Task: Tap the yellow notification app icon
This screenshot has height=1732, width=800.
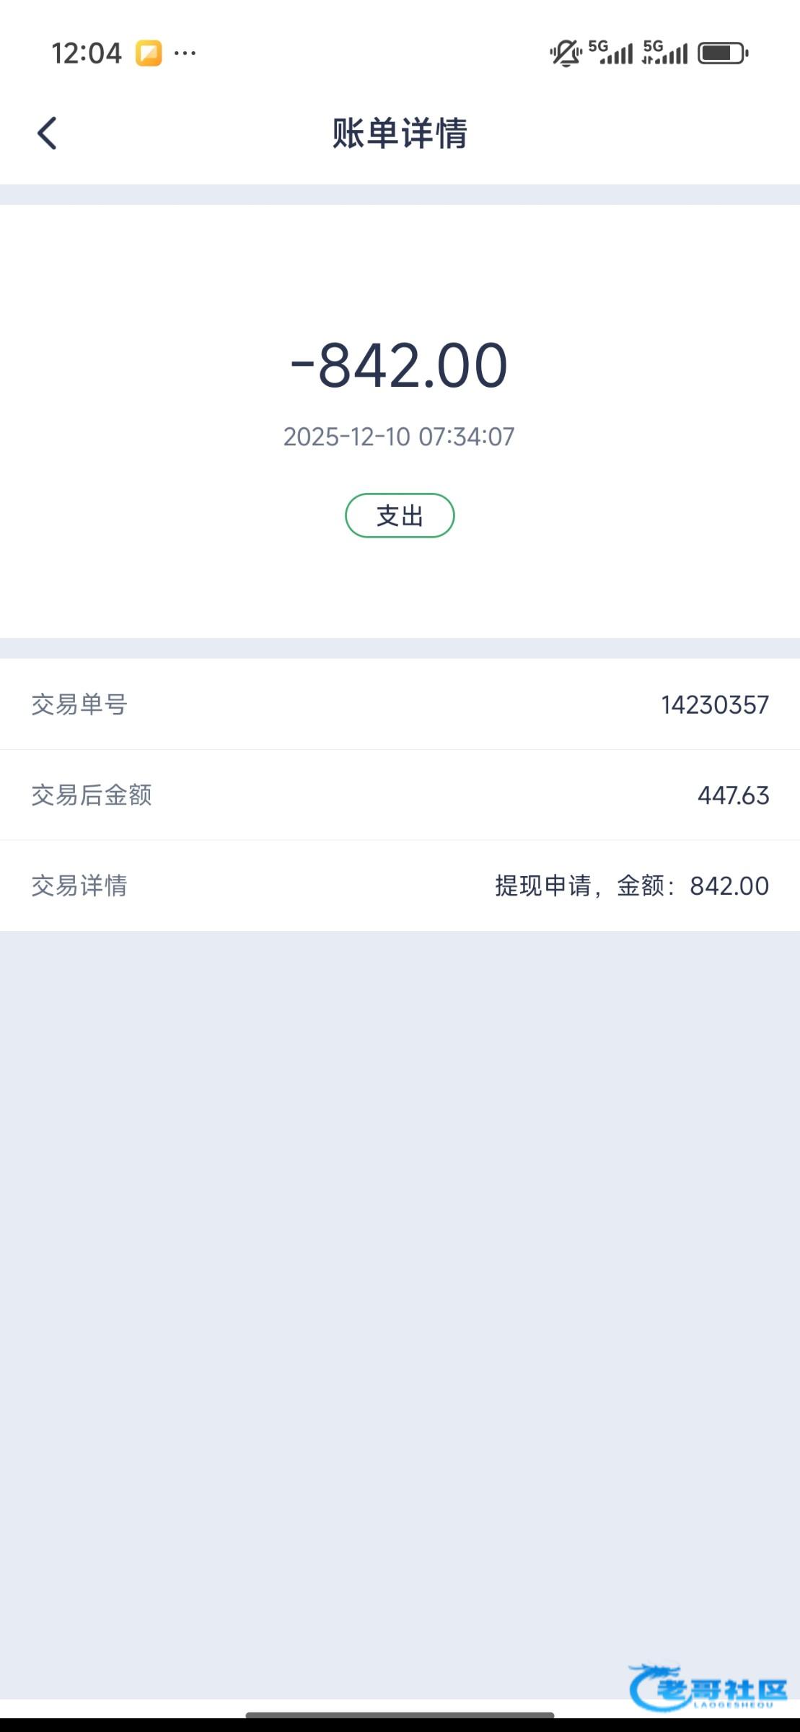Action: click(149, 53)
